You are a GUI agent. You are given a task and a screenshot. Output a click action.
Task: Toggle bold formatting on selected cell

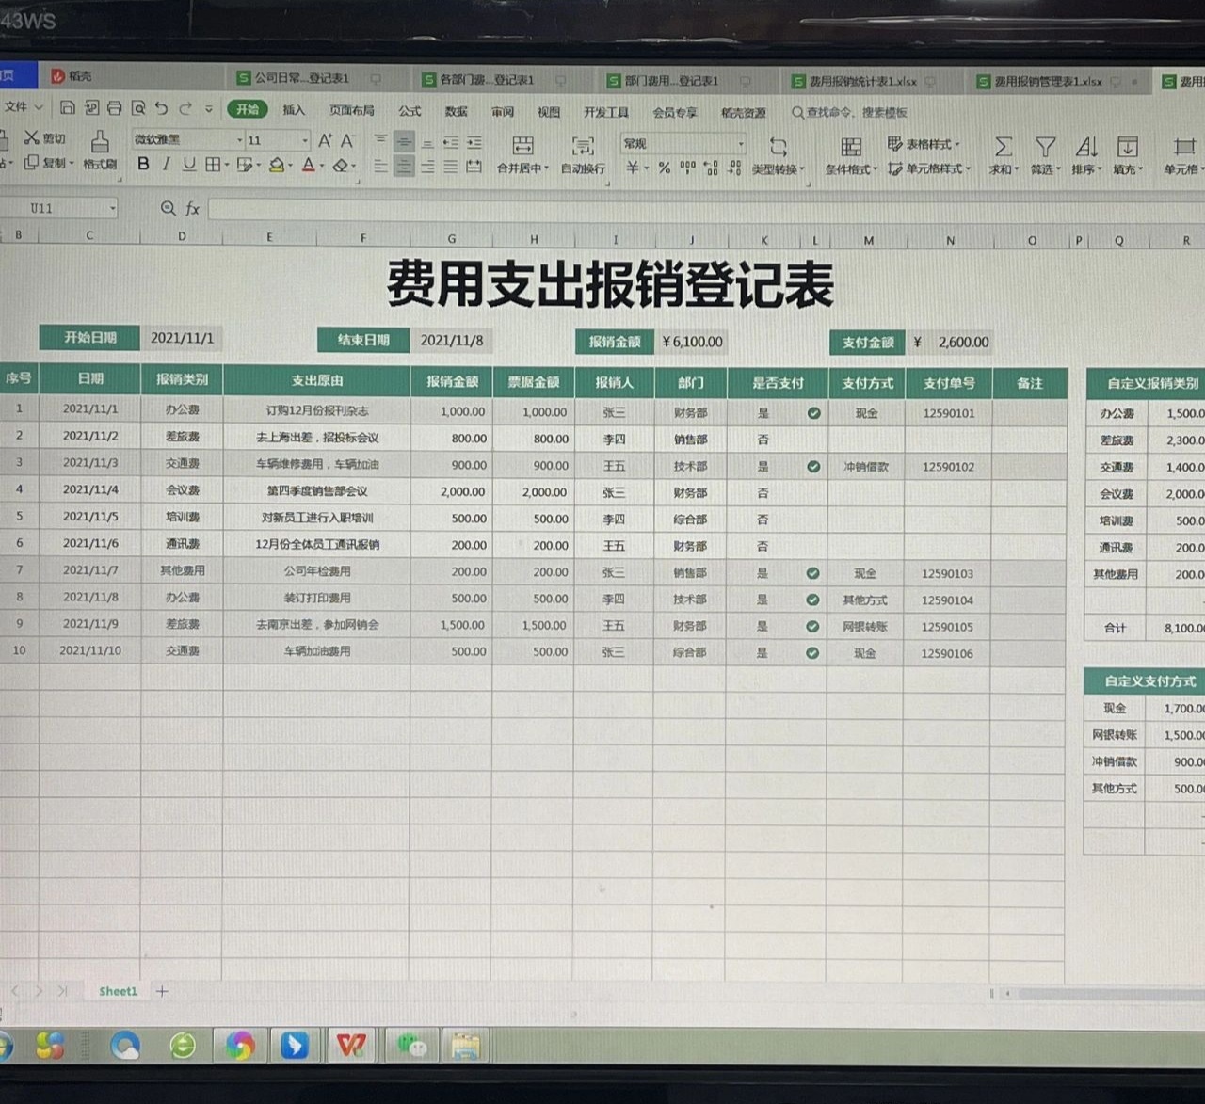click(143, 164)
